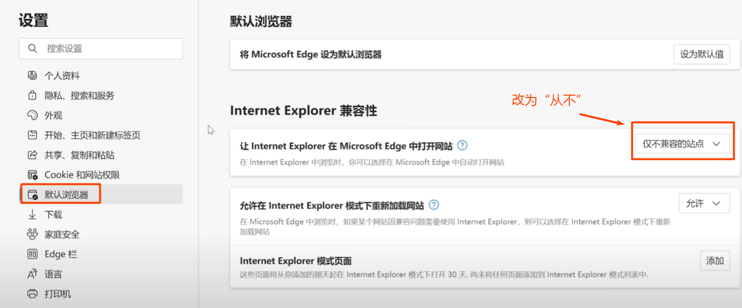Click the 添加 button for IE 模式页面
The image size is (742, 308).
tap(715, 260)
